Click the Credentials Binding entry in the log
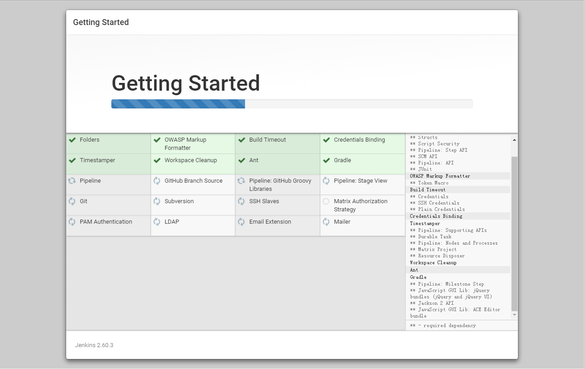585x369 pixels. point(436,216)
